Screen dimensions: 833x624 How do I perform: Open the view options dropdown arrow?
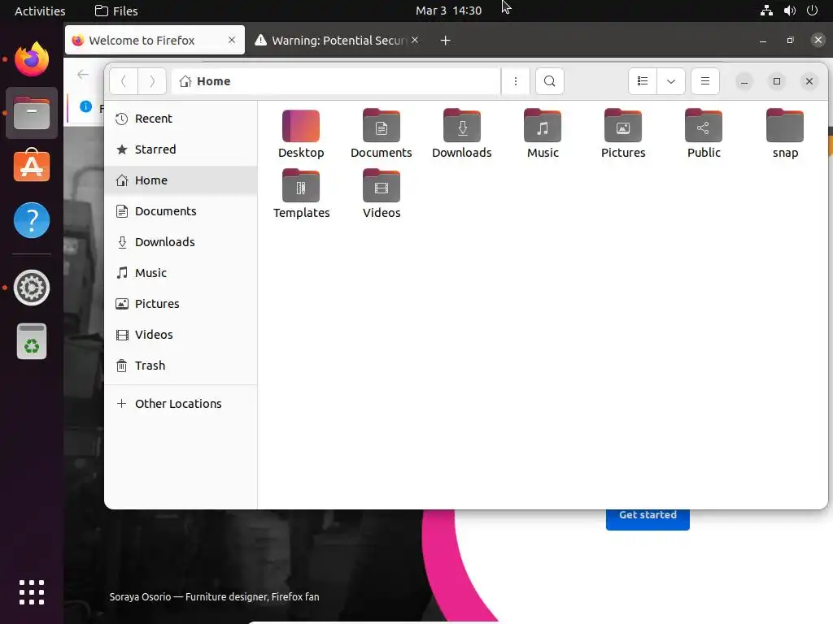coord(671,81)
